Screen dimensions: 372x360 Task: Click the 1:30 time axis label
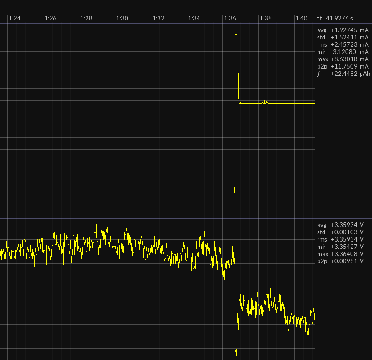click(122, 18)
